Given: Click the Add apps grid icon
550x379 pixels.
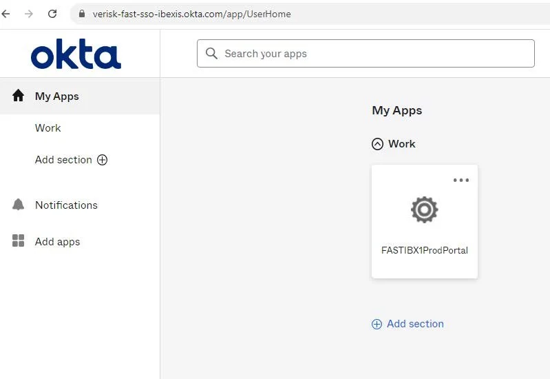Looking at the screenshot, I should 18,241.
